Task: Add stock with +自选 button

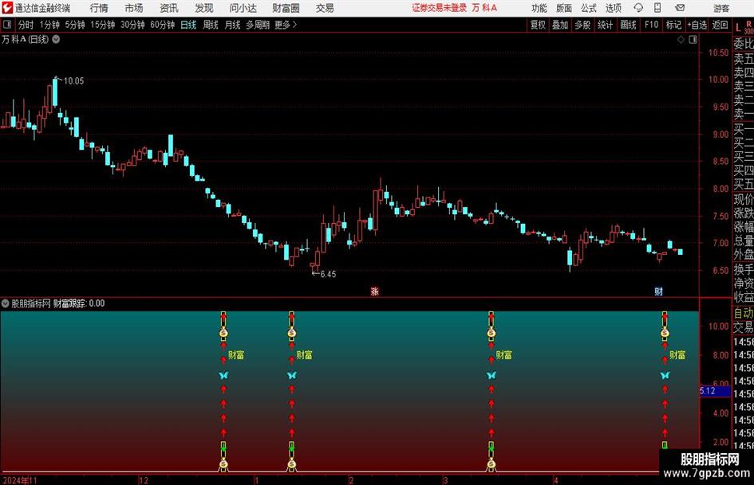Action: coord(697,25)
